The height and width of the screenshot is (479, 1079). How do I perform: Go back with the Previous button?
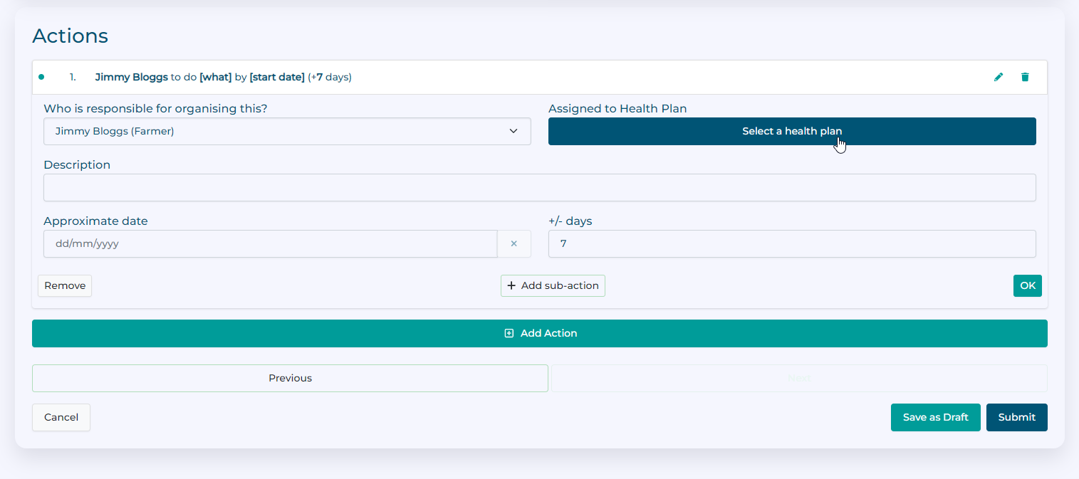click(x=290, y=378)
